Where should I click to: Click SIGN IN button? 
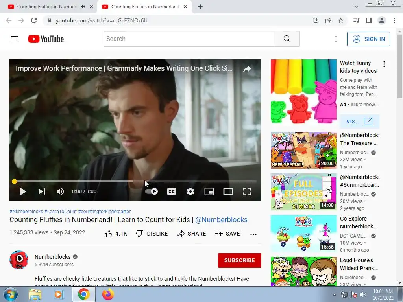[x=368, y=39]
